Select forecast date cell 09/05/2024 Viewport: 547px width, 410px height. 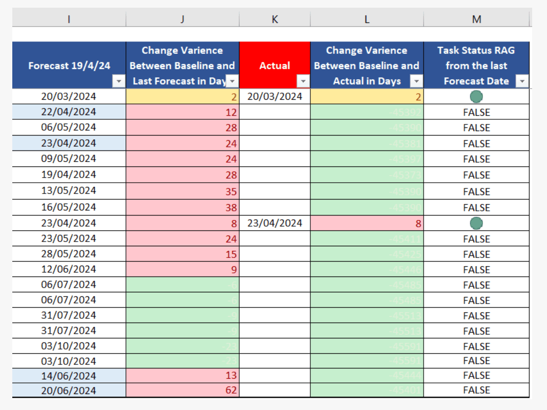pyautogui.click(x=69, y=159)
